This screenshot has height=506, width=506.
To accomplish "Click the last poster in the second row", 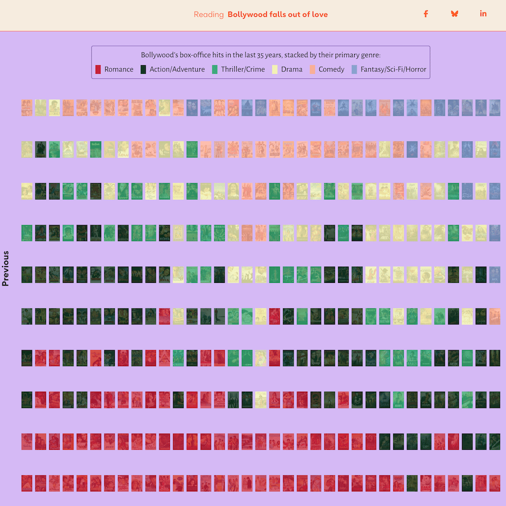I will click(x=495, y=149).
